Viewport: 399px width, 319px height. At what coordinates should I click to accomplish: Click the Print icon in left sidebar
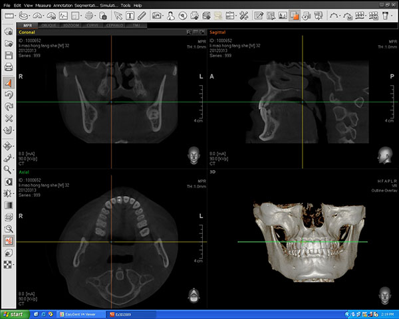9,67
